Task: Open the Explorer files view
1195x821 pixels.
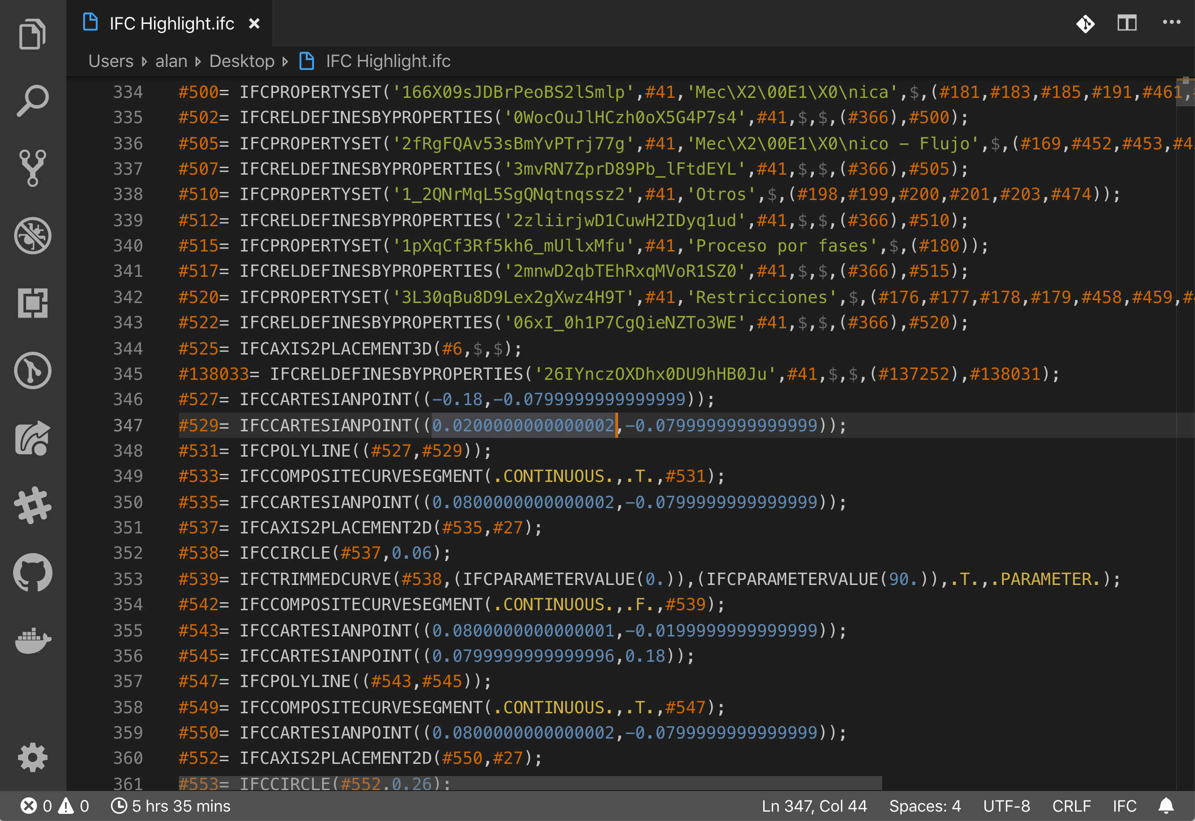Action: (32, 35)
